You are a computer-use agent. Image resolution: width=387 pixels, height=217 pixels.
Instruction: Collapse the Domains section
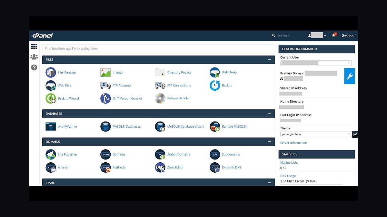pyautogui.click(x=269, y=142)
